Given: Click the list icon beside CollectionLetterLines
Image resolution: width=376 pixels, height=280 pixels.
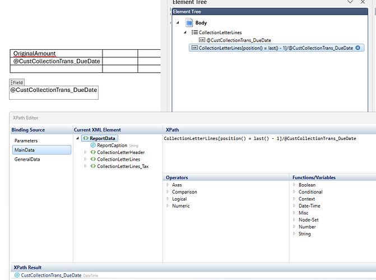Looking at the screenshot, I should coord(194,32).
